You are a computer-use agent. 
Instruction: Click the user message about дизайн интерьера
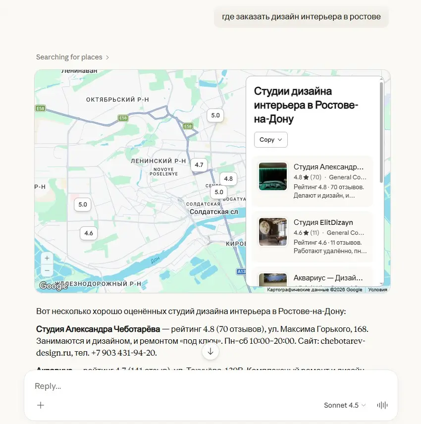pos(301,17)
